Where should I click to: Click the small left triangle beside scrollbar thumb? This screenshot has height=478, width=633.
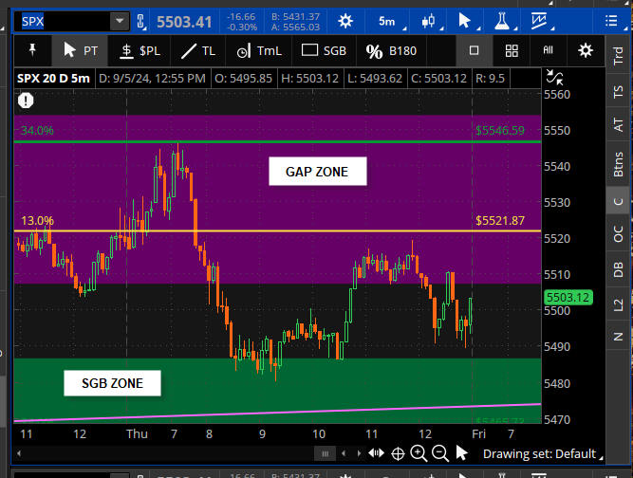click(x=344, y=453)
